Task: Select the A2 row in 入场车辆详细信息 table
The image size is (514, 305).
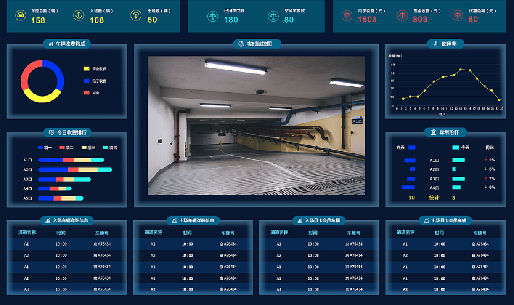Action: (67, 255)
